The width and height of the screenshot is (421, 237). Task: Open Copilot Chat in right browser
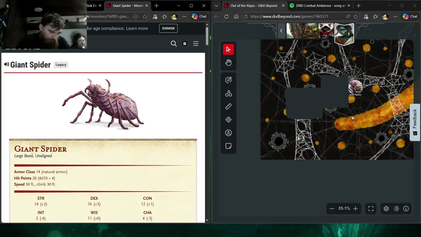tap(410, 16)
